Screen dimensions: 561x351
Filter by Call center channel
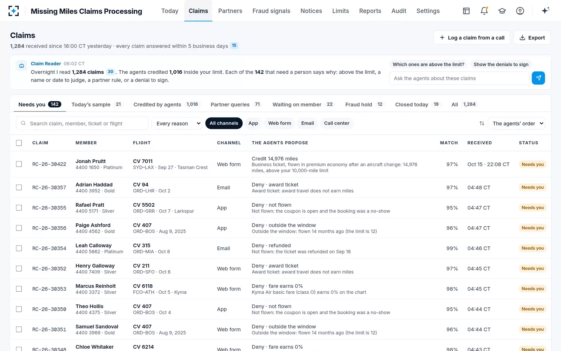pyautogui.click(x=337, y=123)
